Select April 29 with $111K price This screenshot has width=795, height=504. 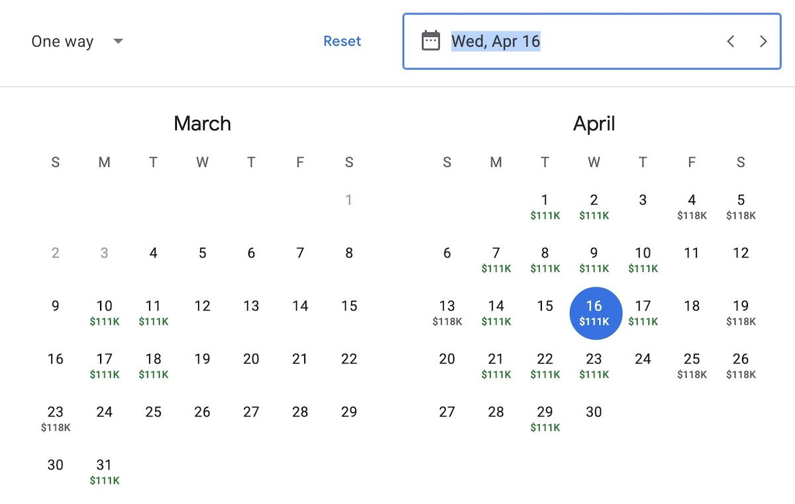click(x=545, y=419)
